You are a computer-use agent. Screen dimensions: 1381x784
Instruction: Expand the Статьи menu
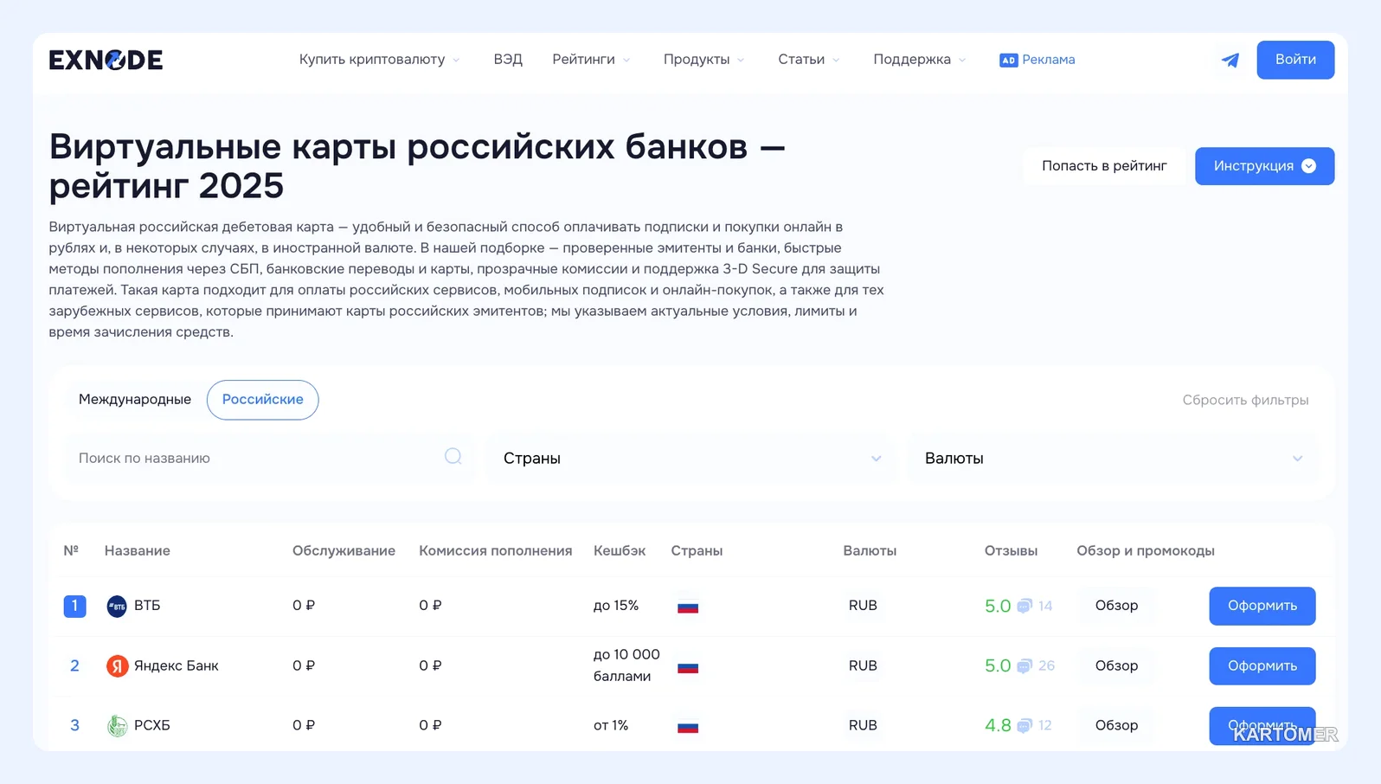click(808, 60)
